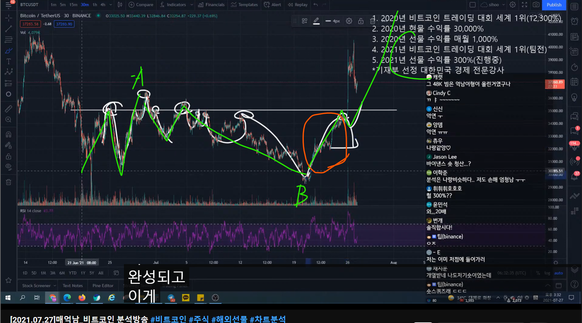Viewport: 582px width, 323px height.
Task: Switch to 1h timeframe
Action: (x=95, y=5)
